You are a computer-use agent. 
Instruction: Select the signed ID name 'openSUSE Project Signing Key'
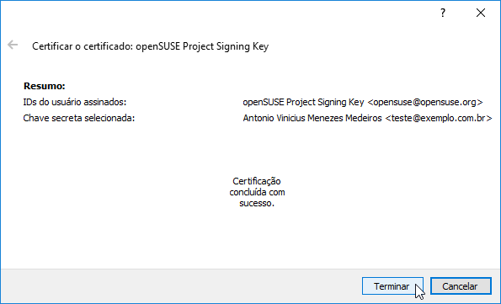[303, 102]
